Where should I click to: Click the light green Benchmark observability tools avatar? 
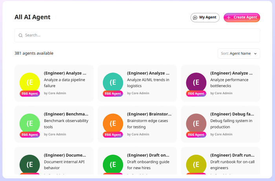click(x=30, y=123)
